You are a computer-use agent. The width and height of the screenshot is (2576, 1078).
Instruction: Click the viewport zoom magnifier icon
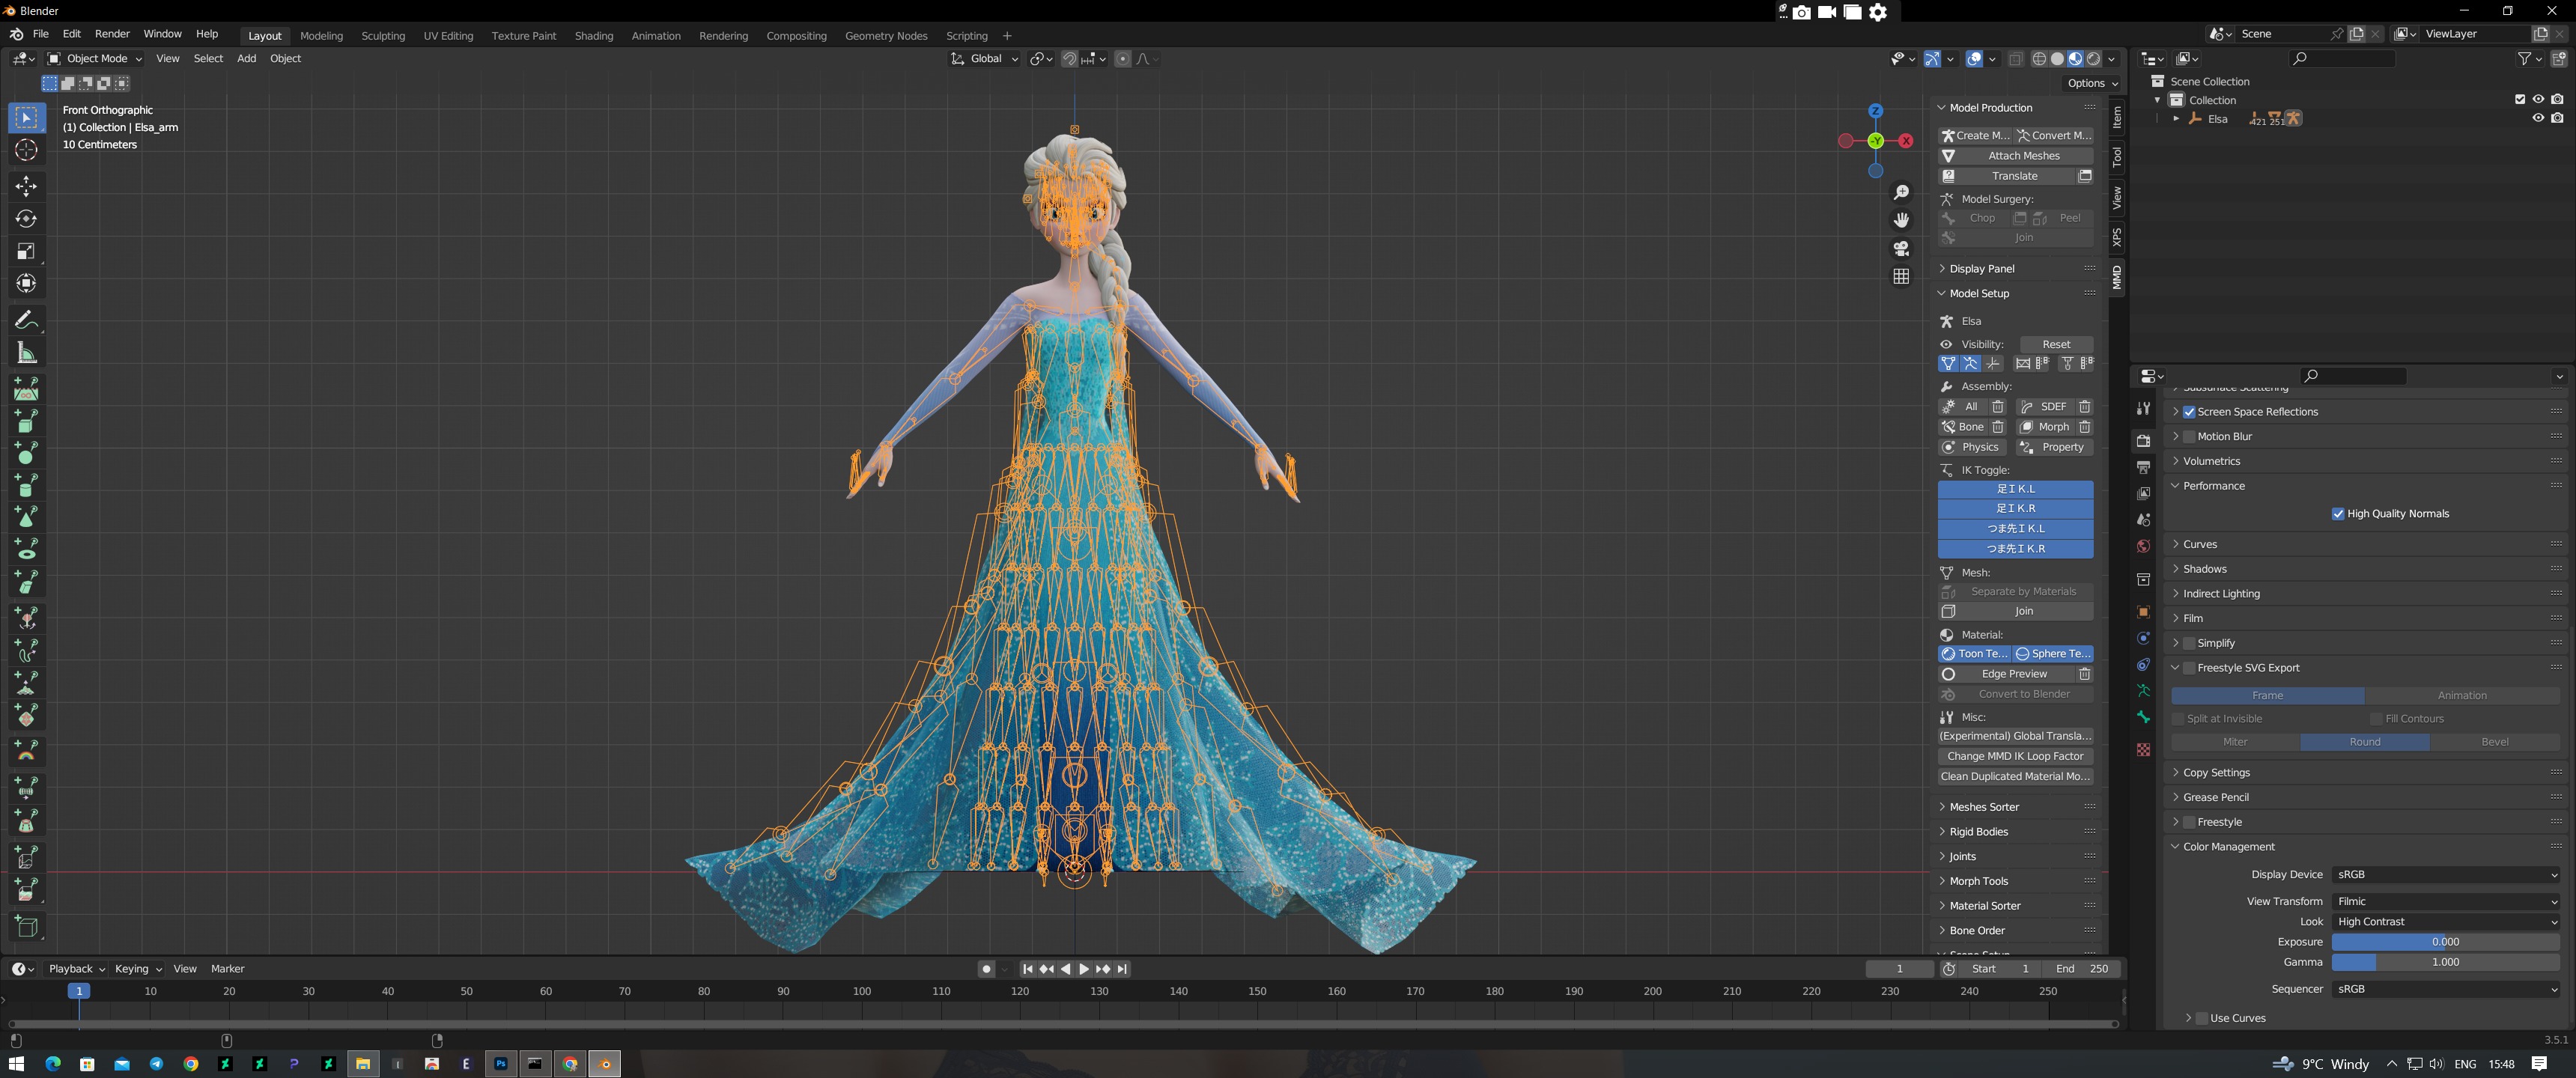(x=1901, y=192)
